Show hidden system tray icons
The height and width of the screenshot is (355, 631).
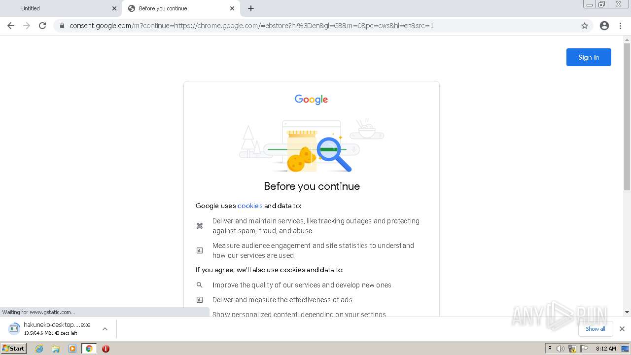[550, 349]
